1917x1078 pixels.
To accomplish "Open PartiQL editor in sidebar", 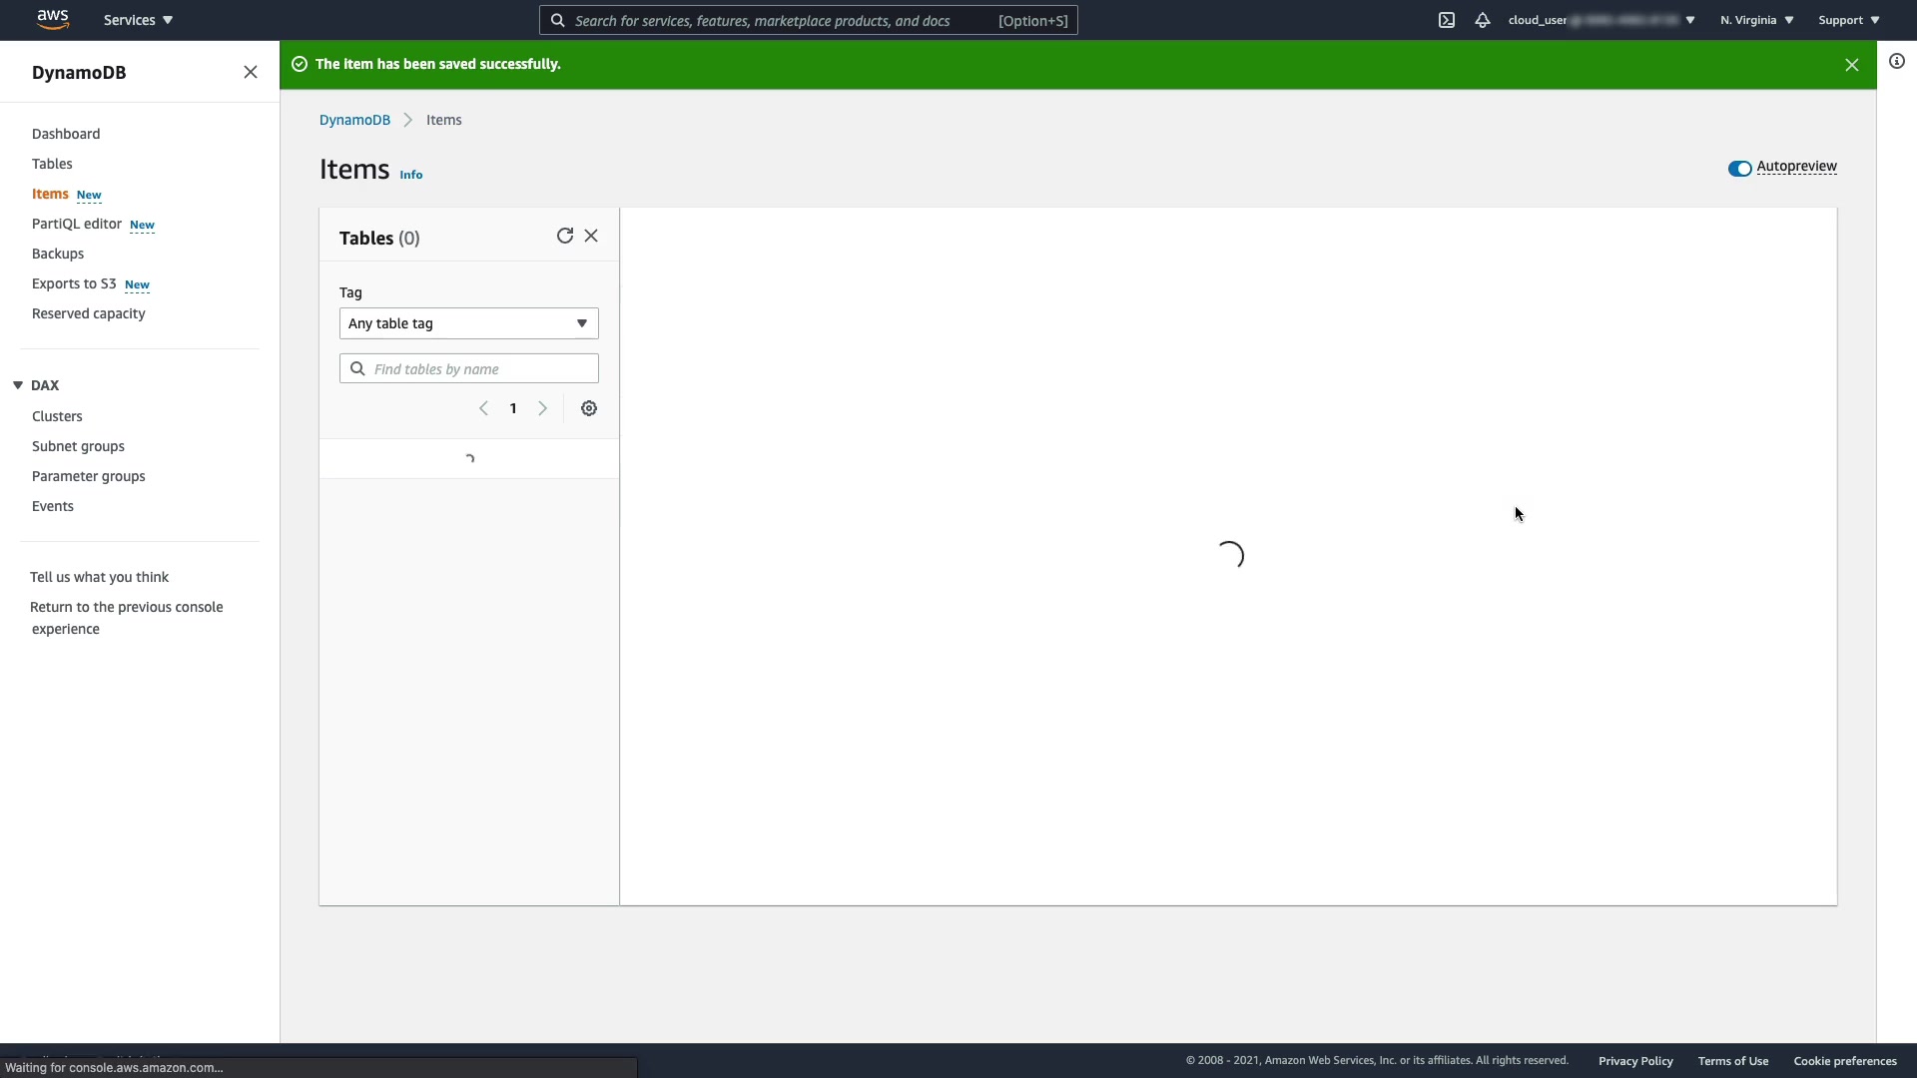I will pyautogui.click(x=77, y=224).
